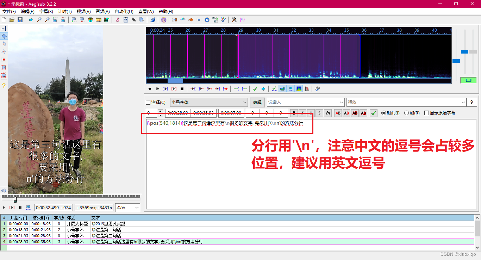The width and height of the screenshot is (481, 260).
Task: Open the 自动化 menu
Action: click(123, 11)
